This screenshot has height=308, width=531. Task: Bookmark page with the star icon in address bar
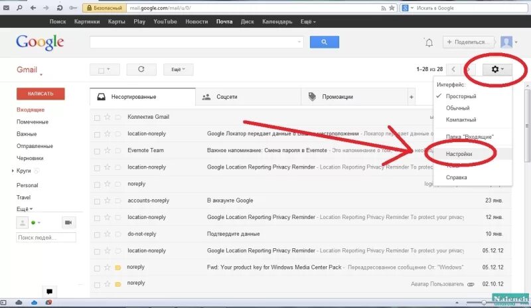(392, 8)
